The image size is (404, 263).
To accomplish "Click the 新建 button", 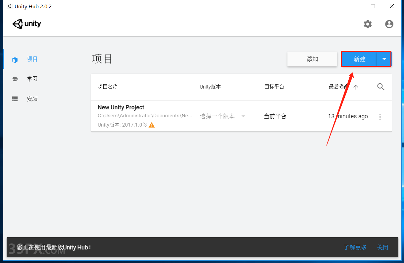I will (x=359, y=59).
